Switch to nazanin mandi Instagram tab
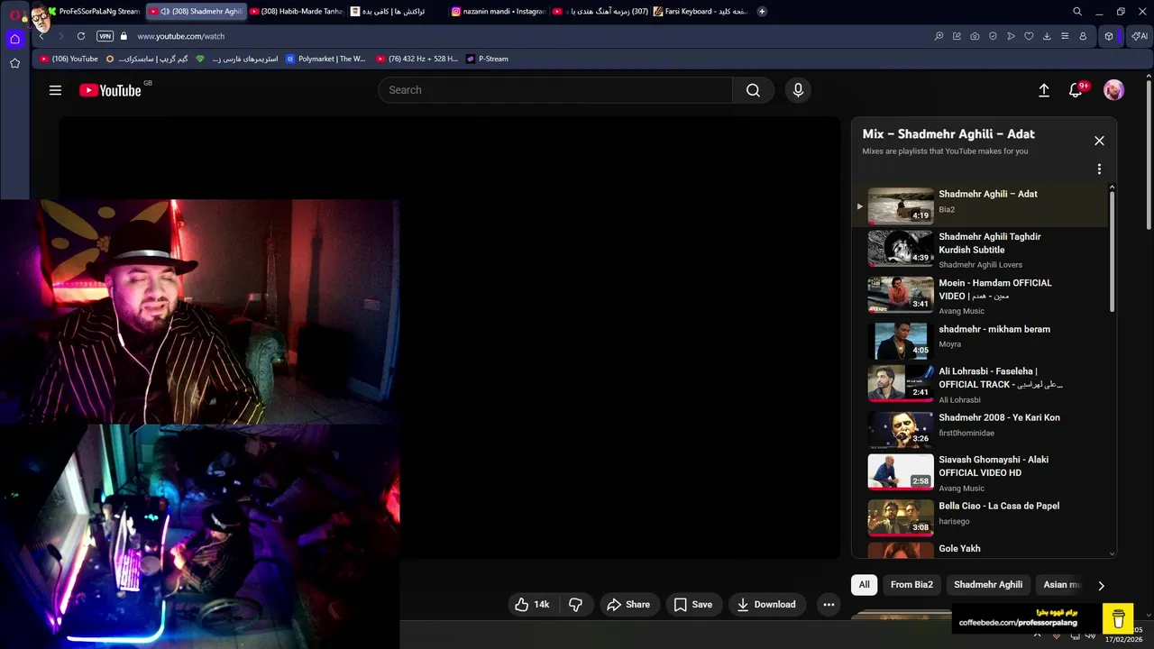Screen dimensions: 1154x649 (x=499, y=12)
